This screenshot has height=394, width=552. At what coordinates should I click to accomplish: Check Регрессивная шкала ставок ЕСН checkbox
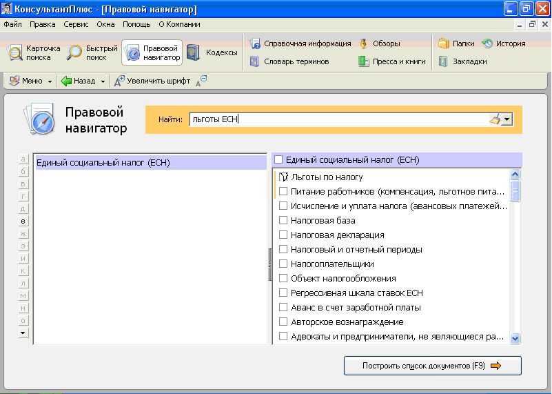[x=283, y=293]
